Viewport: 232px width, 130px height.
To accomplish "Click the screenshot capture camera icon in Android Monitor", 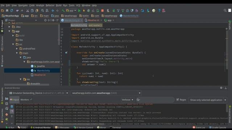I will [x=7, y=99].
